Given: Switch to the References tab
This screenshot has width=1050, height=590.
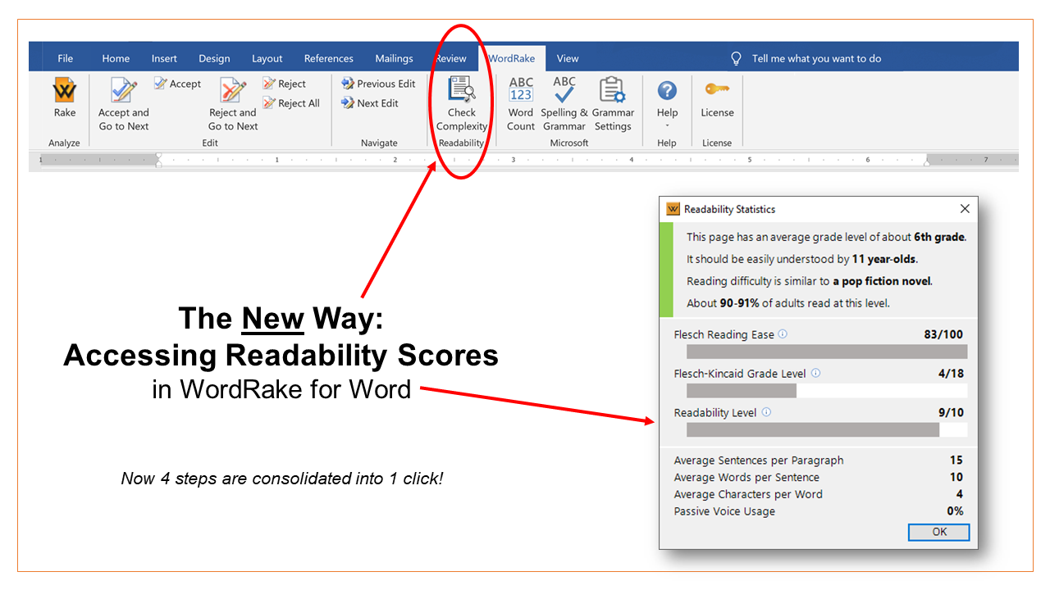Looking at the screenshot, I should tap(329, 58).
